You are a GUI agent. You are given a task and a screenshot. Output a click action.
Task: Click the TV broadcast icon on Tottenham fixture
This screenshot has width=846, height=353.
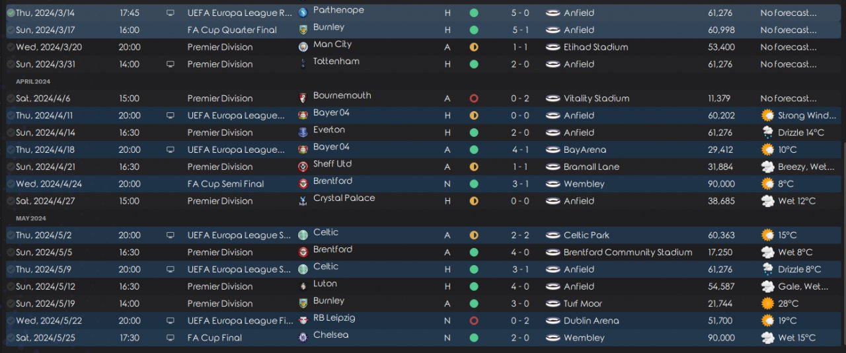point(171,64)
